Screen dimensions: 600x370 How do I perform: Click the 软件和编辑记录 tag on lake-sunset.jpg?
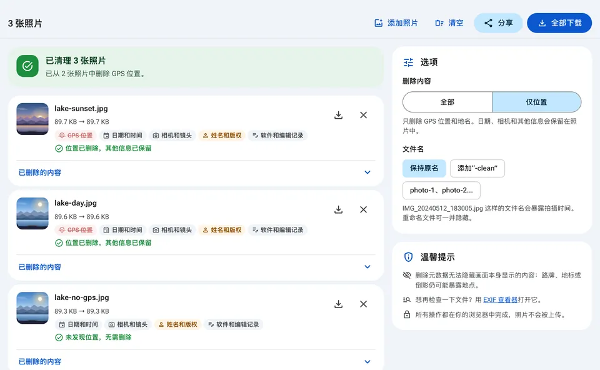277,136
